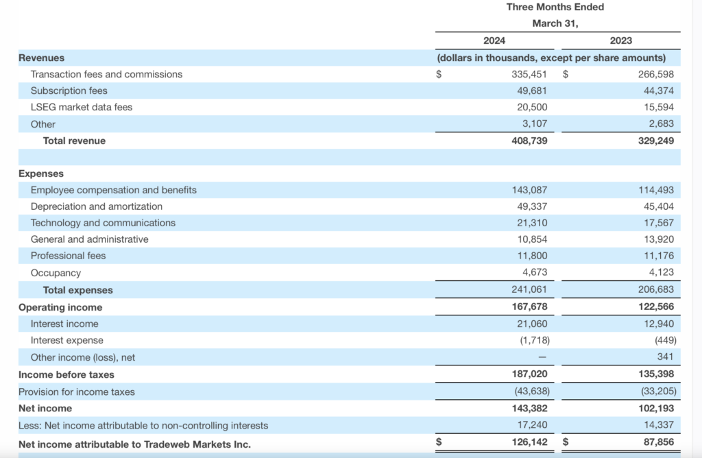This screenshot has width=702, height=458.
Task: Click total revenue 408,739
Action: click(529, 141)
